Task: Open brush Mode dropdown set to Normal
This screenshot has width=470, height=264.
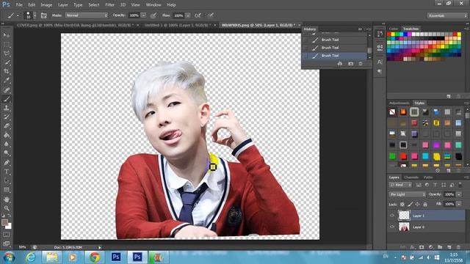Action: point(87,15)
